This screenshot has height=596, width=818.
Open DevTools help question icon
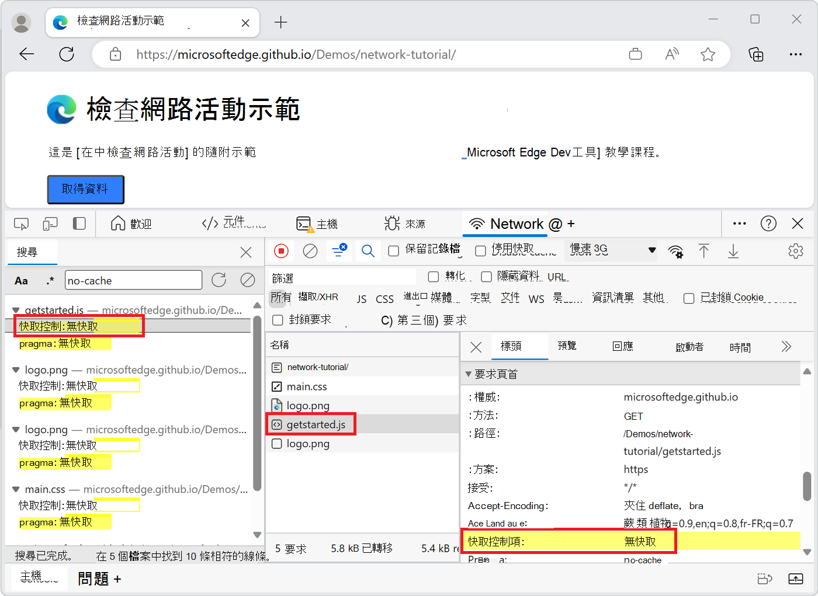(768, 224)
